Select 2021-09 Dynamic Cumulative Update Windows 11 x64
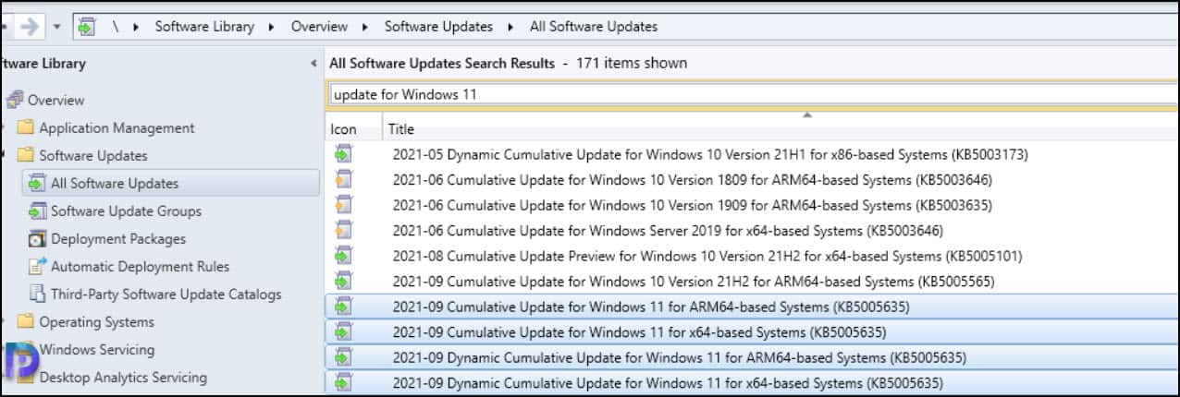 [668, 382]
